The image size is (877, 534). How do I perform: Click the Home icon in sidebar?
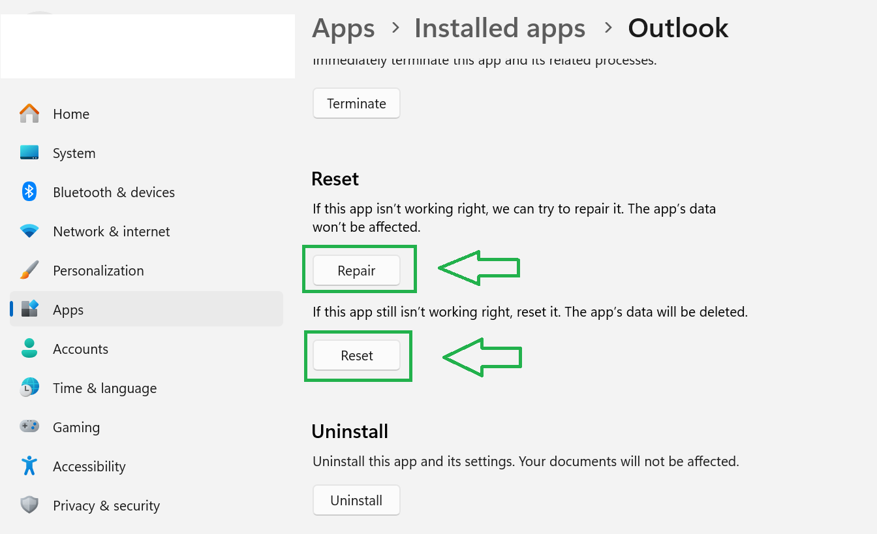(x=29, y=114)
